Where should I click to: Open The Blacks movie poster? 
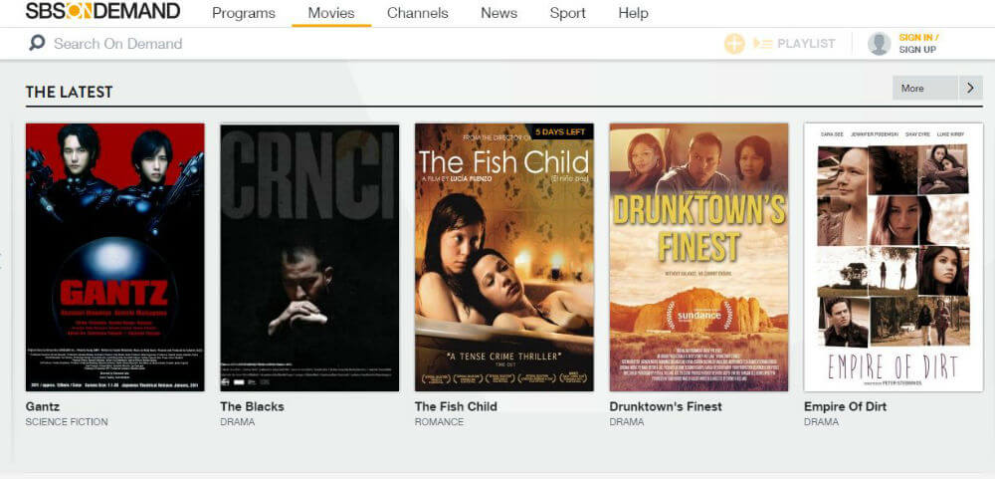coord(309,257)
